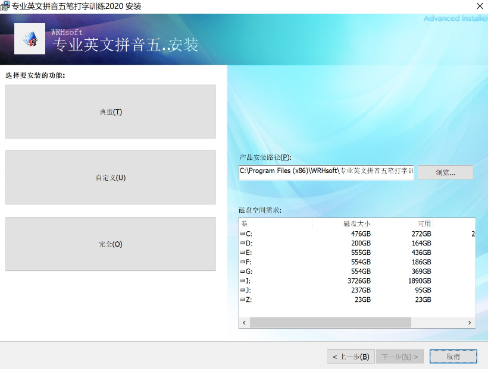Choose the 自定义(U) installation option

click(110, 177)
